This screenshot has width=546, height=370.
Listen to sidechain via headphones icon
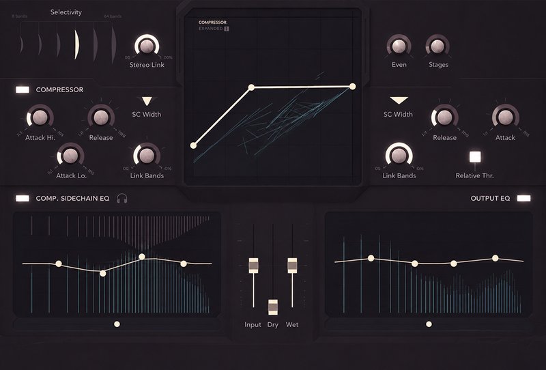(122, 198)
